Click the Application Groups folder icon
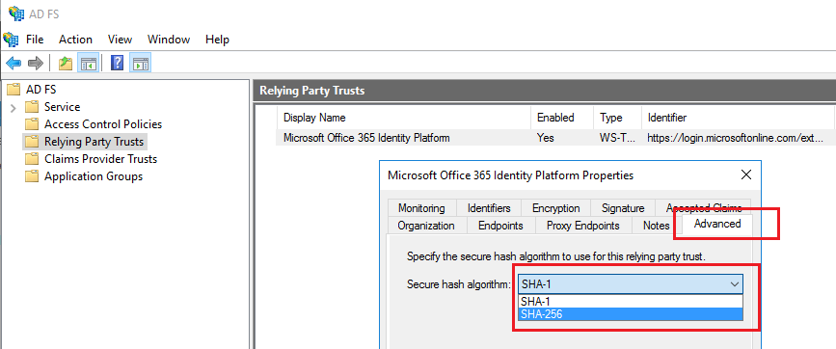 click(32, 176)
